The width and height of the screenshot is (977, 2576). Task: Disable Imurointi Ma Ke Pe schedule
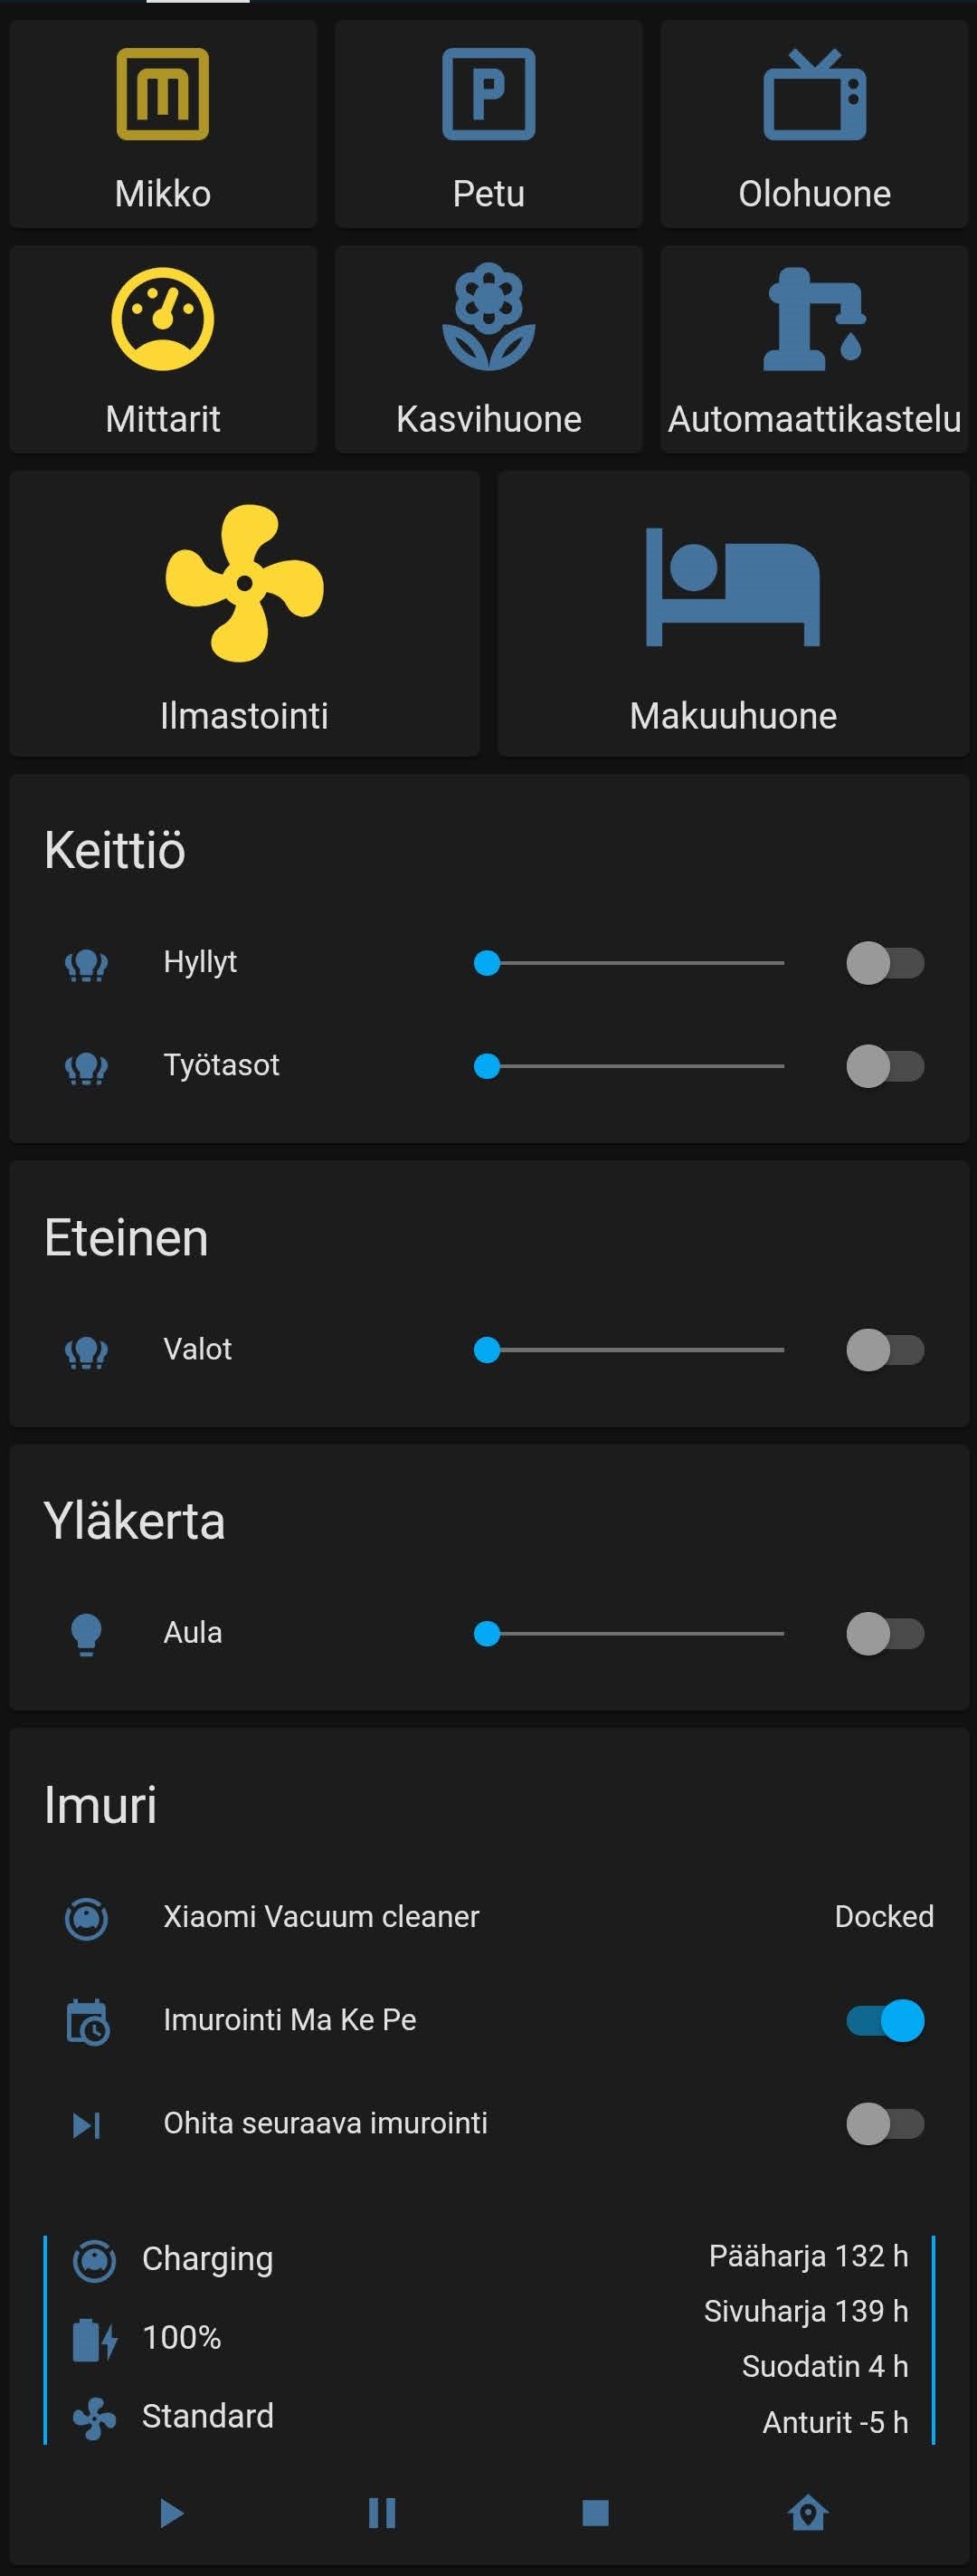coord(884,2020)
